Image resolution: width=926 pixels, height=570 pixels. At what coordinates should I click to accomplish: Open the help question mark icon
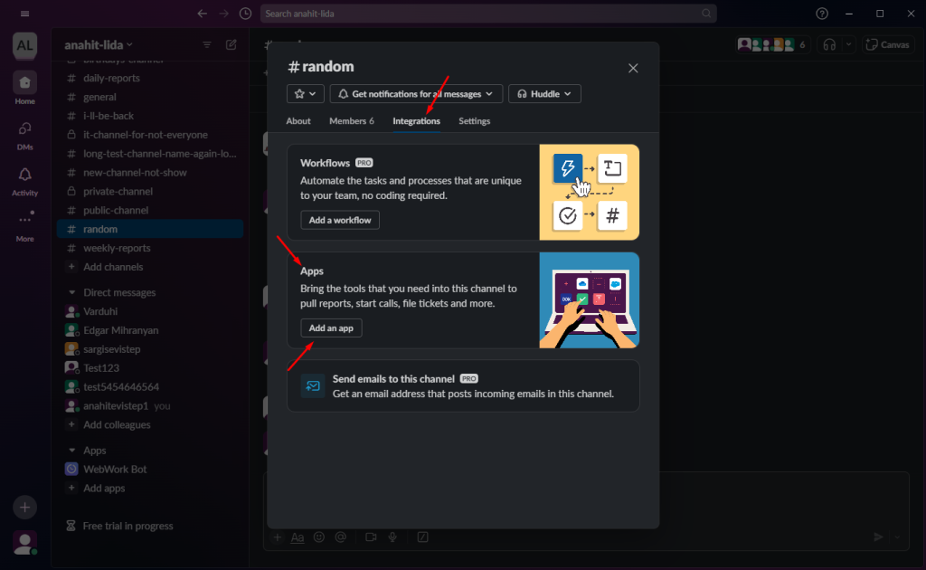click(822, 14)
